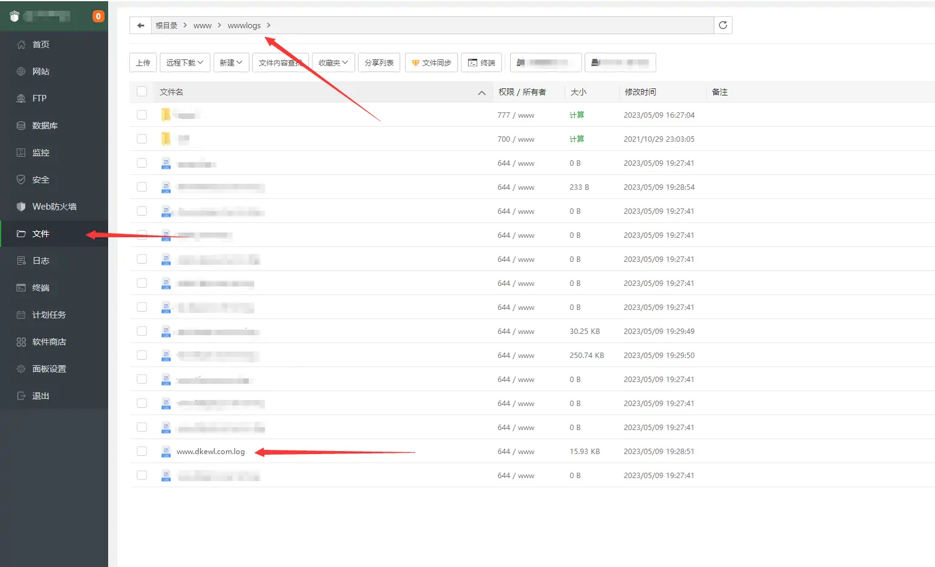Check the box for the 30.25 KB file

click(x=142, y=331)
